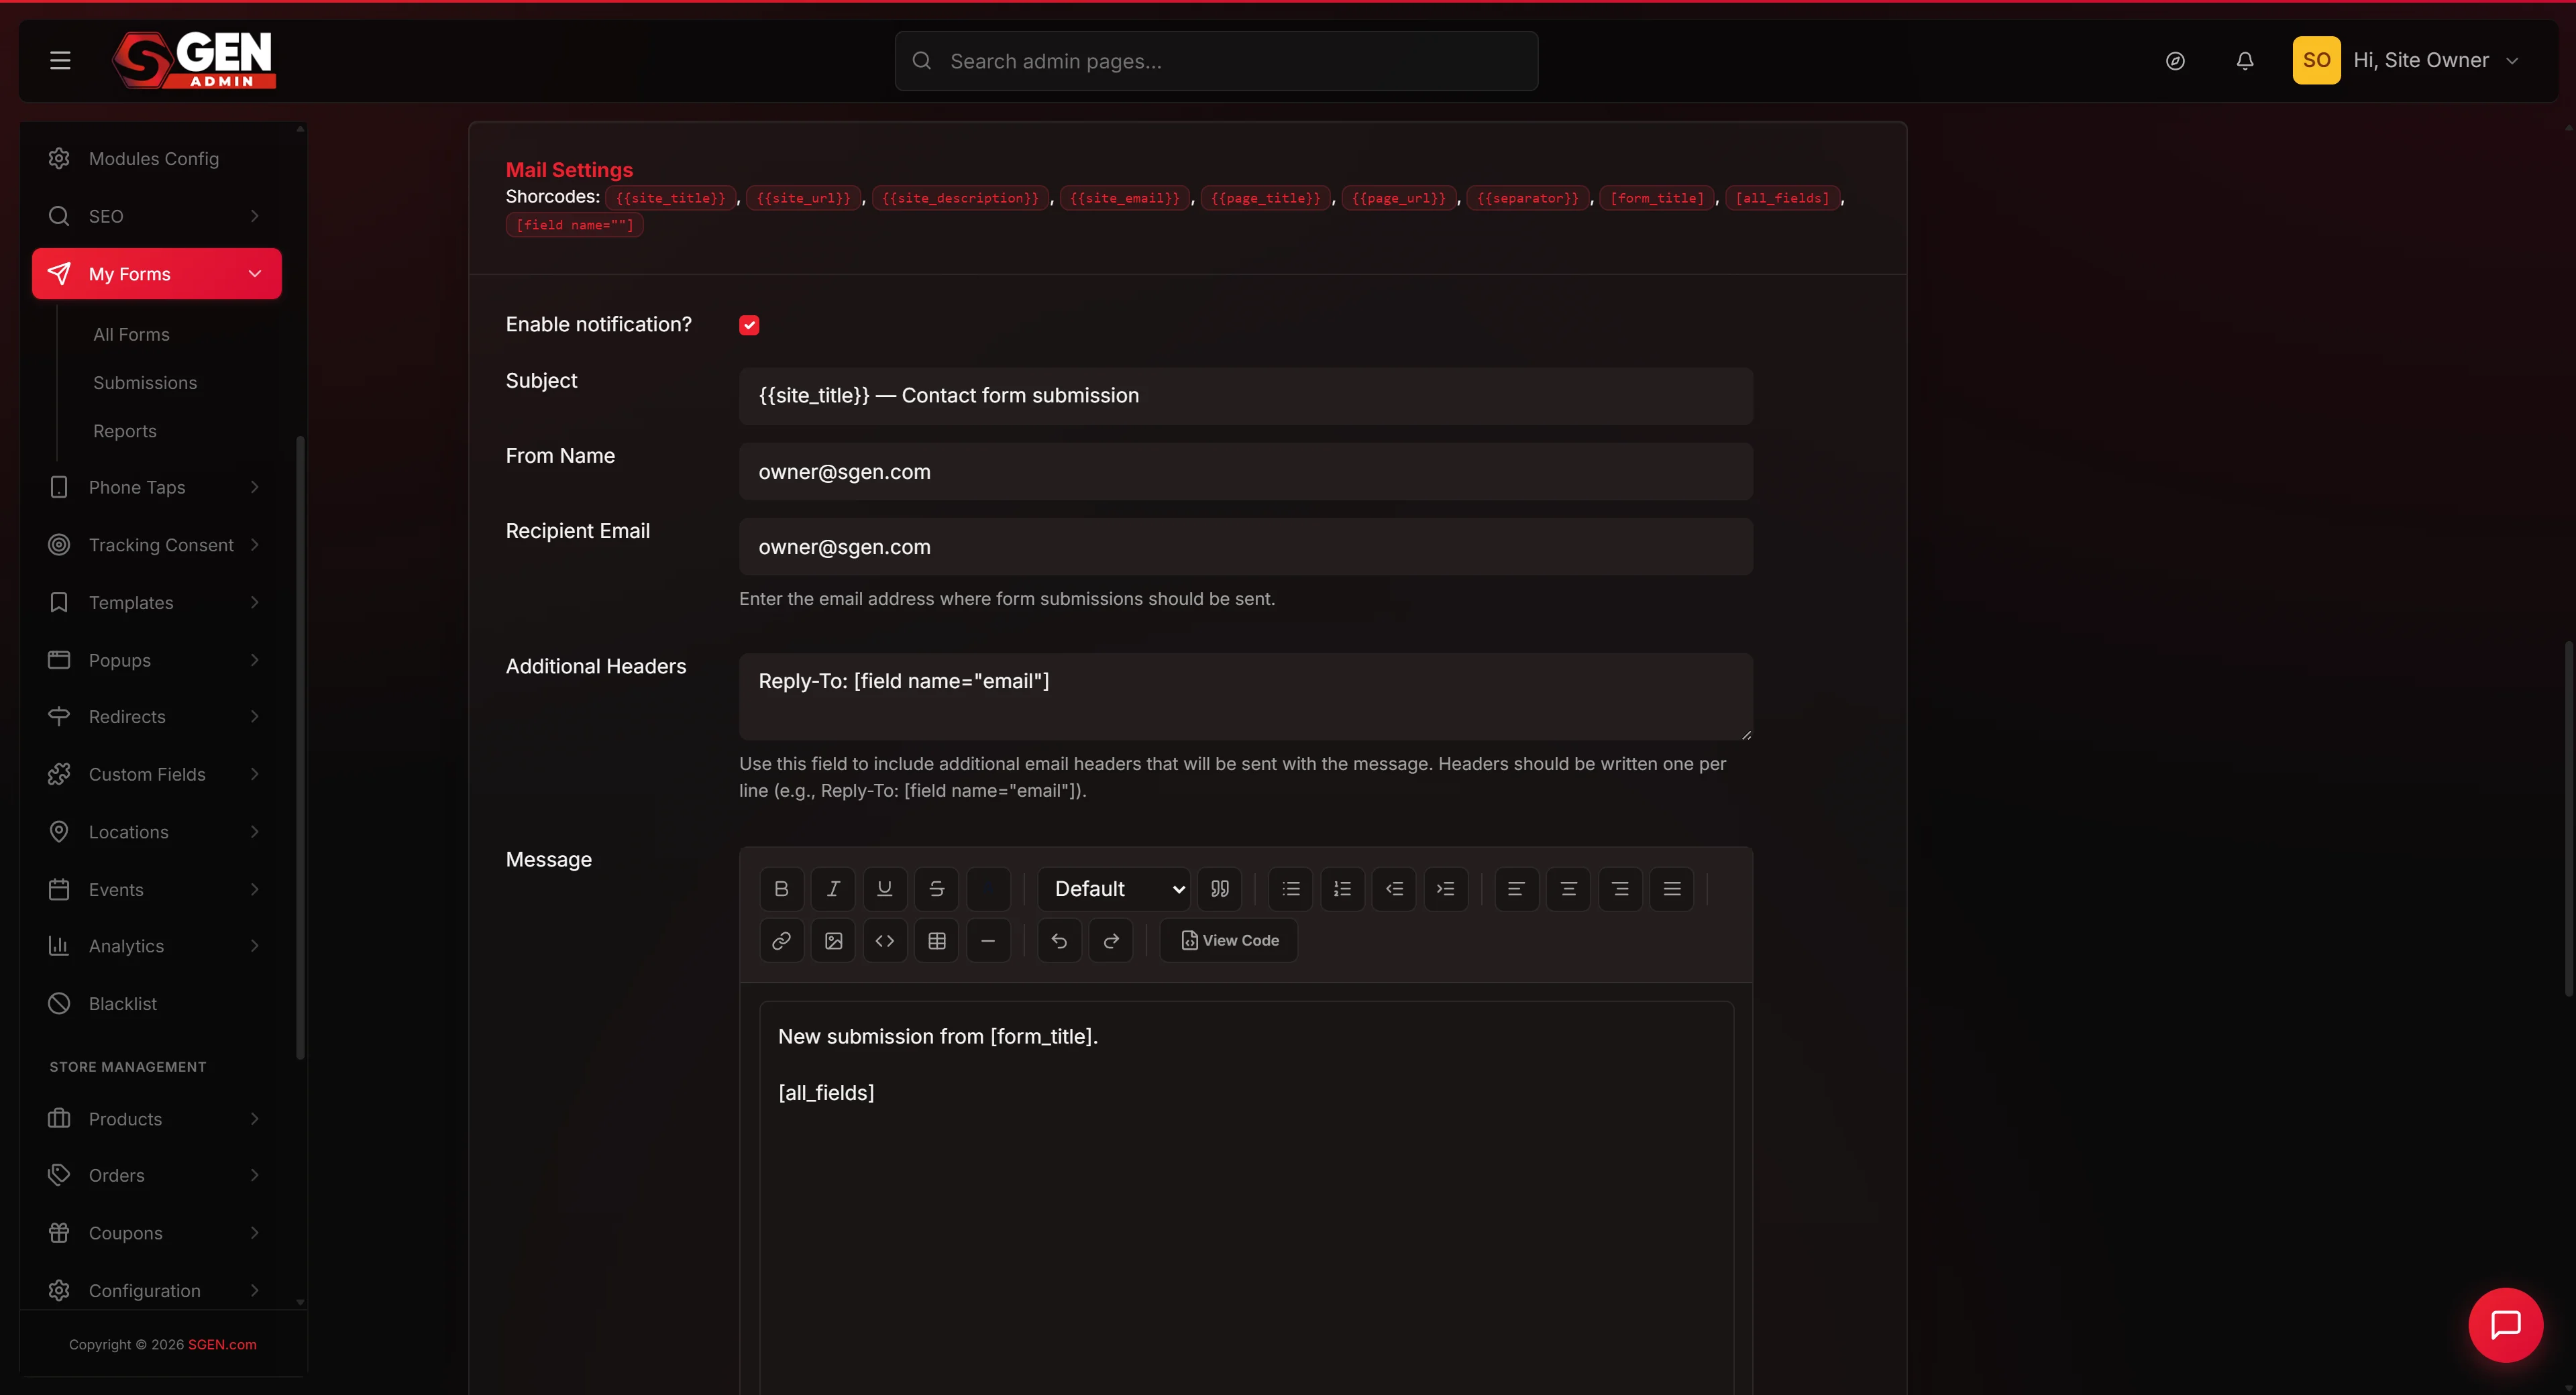Expand the Locations sidebar section

[157, 832]
